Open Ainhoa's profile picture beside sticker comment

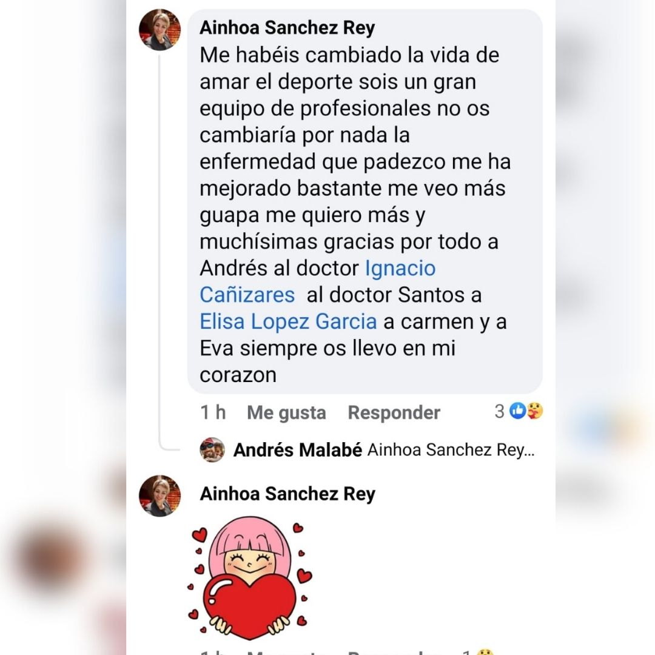(160, 496)
